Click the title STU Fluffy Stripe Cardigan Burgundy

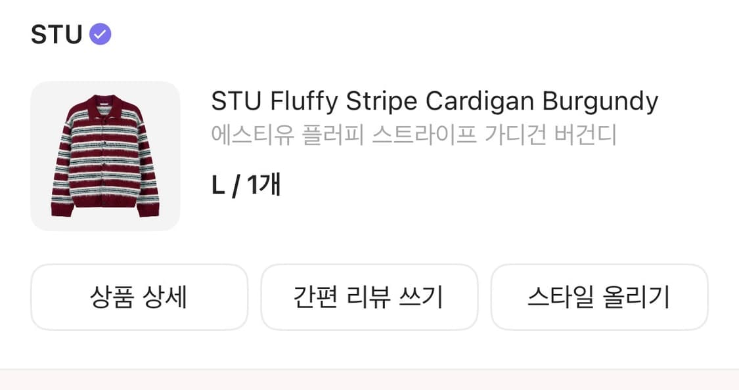coord(435,100)
